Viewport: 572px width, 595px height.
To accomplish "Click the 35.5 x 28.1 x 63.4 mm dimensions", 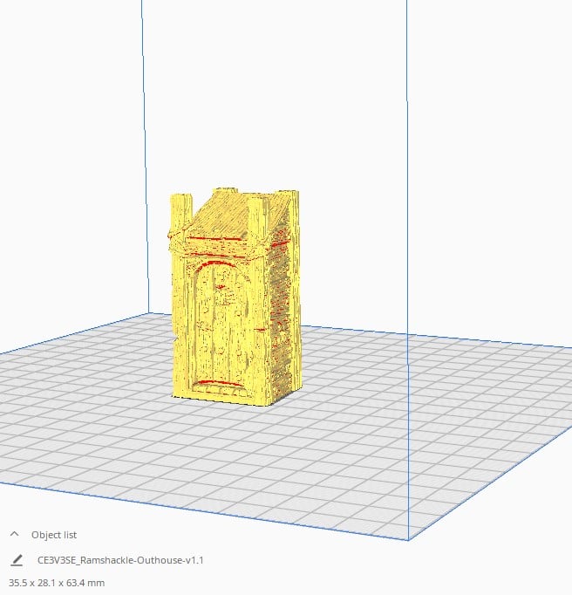I will pyautogui.click(x=57, y=583).
